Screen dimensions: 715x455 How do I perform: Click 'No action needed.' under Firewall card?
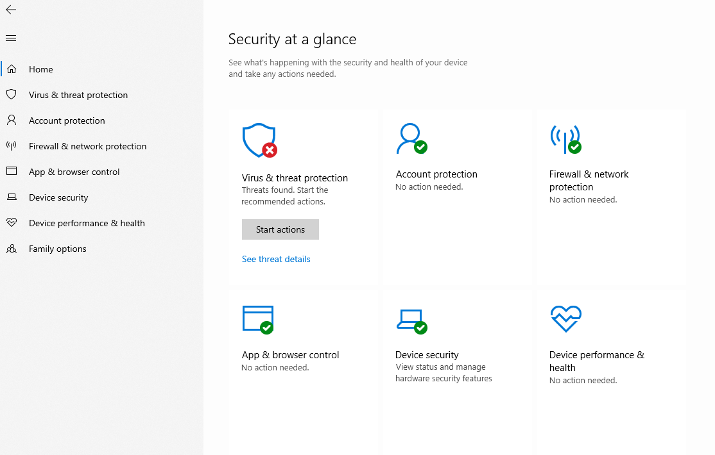coord(583,199)
